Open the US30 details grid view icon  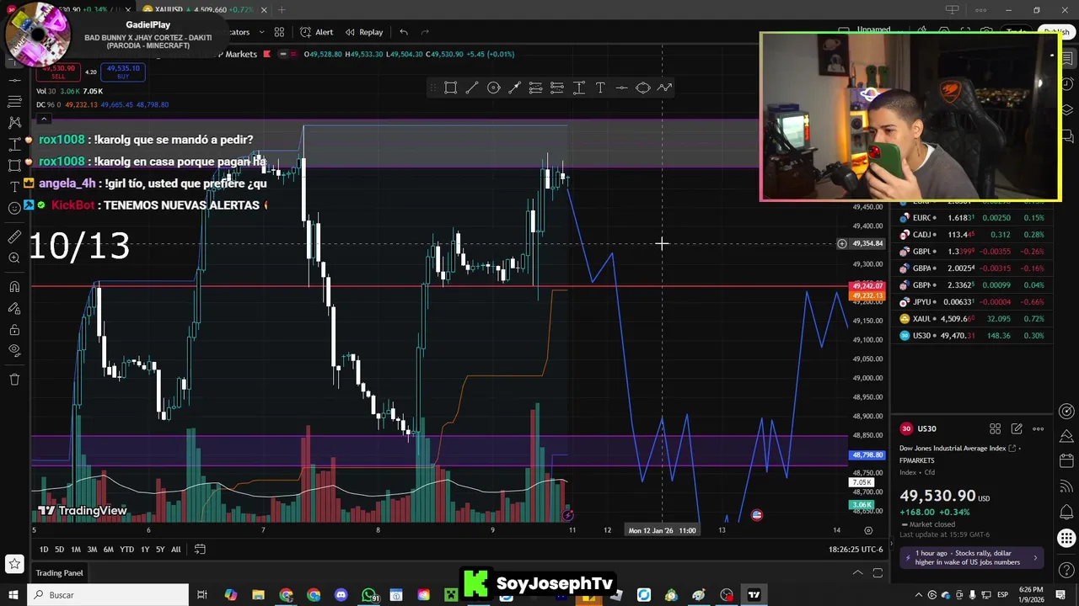[995, 428]
